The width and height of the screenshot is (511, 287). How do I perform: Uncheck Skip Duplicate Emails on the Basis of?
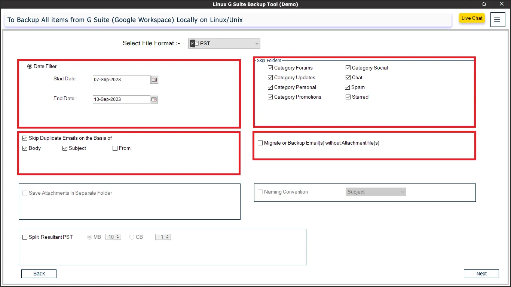(25, 138)
